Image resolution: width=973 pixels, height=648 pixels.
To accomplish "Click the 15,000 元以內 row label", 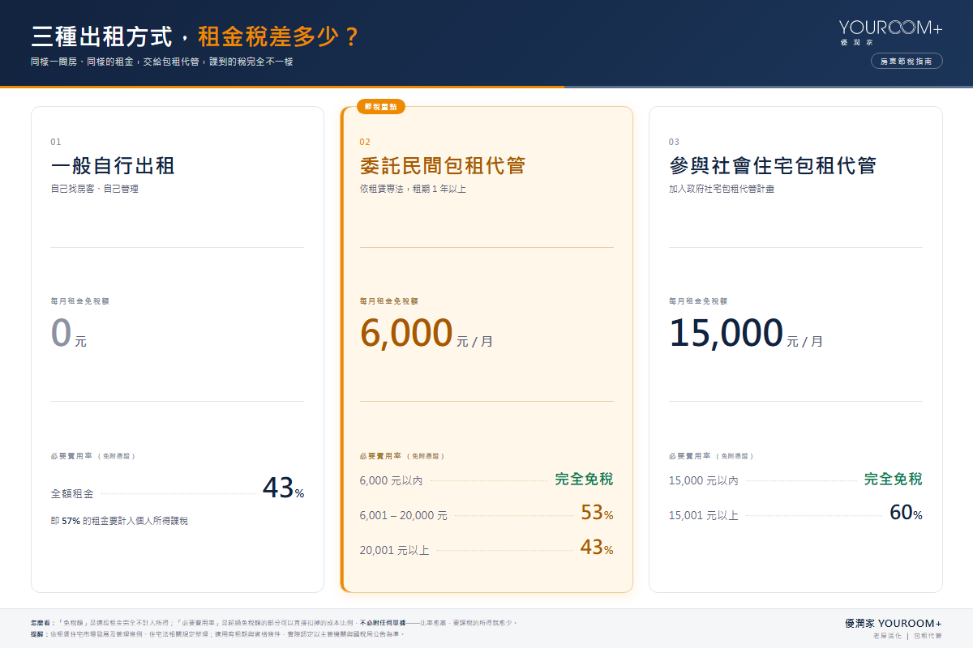I will click(704, 480).
